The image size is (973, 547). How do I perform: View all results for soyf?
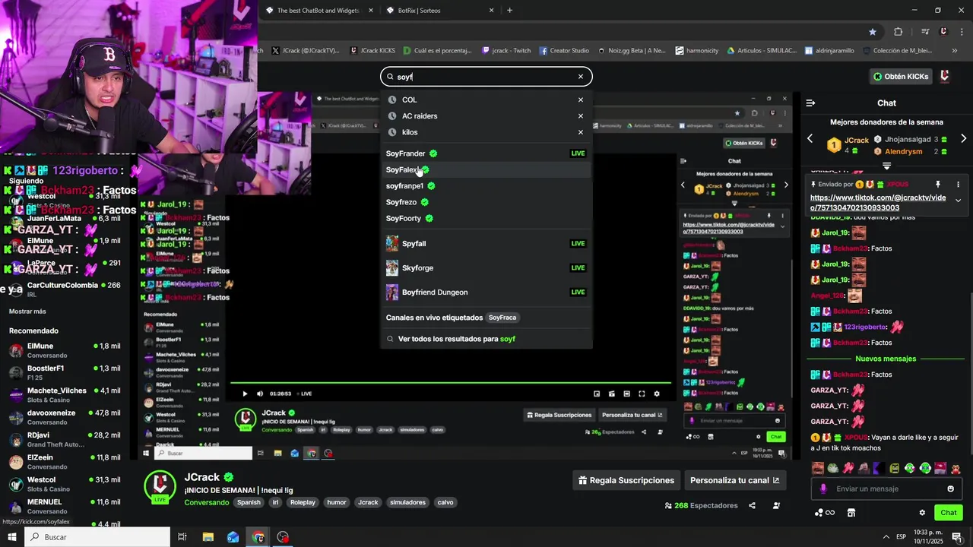tap(486, 339)
